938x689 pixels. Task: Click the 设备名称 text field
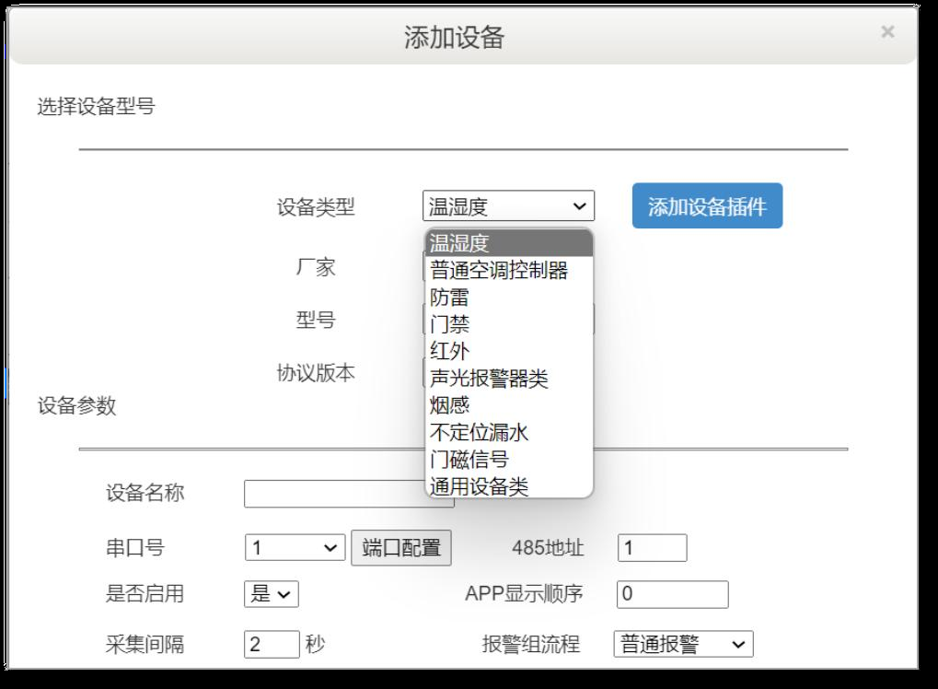pos(331,495)
